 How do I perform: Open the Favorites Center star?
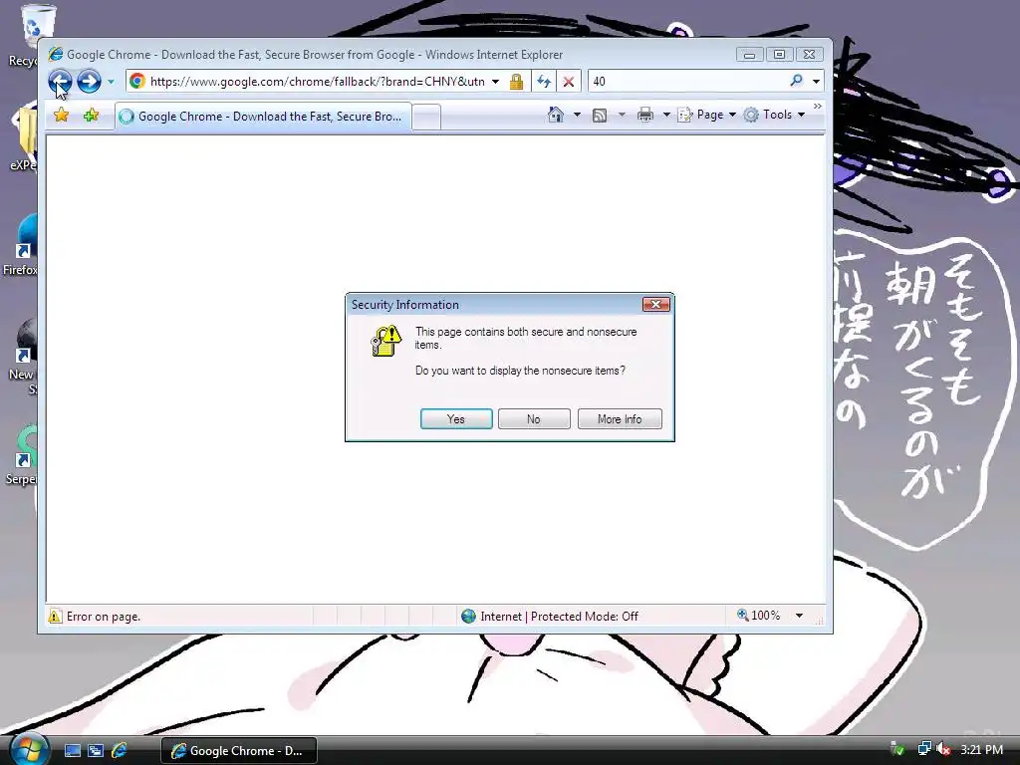[x=61, y=116]
